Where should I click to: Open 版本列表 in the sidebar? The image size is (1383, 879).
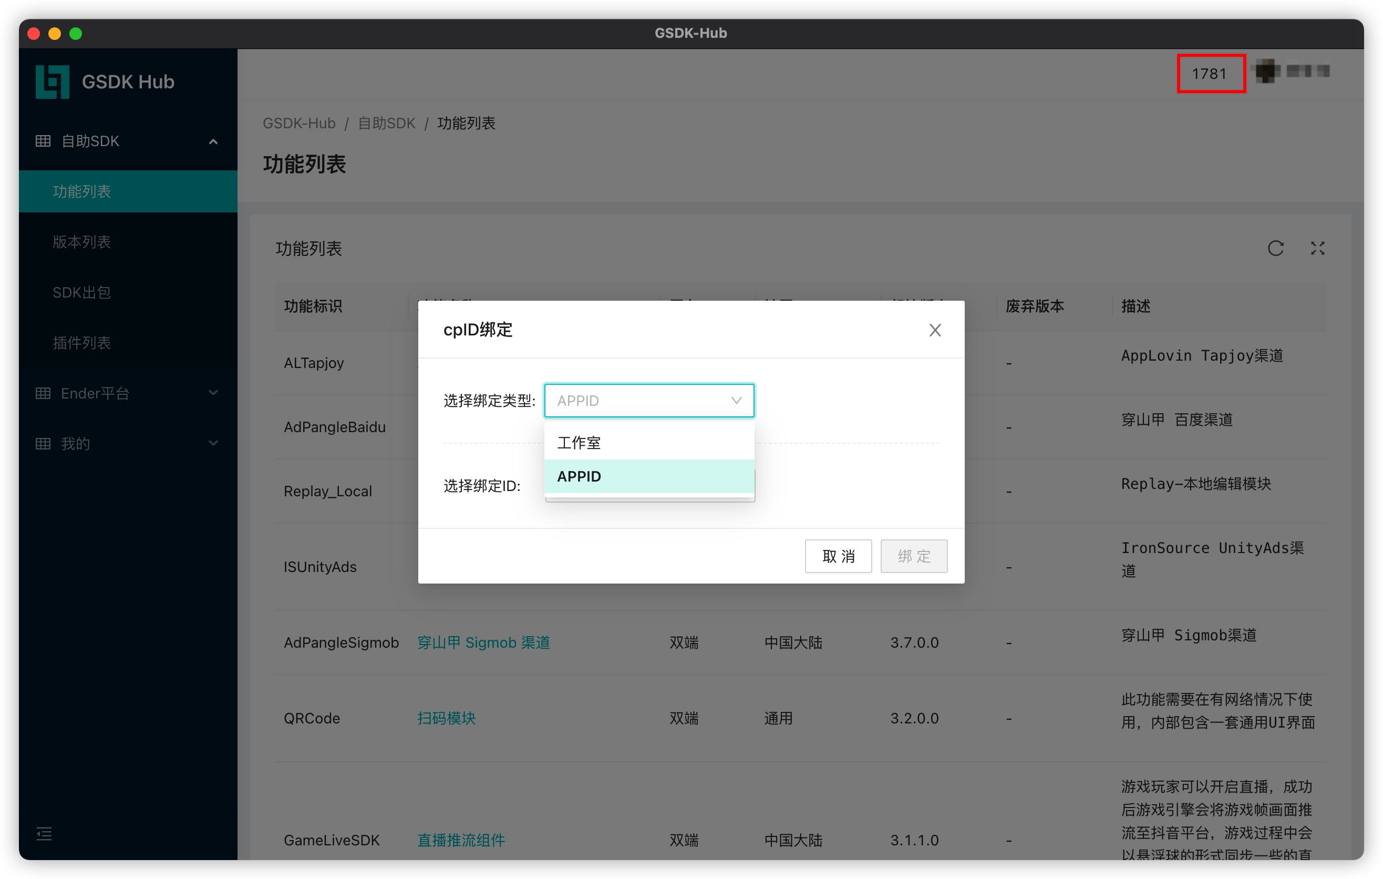pyautogui.click(x=128, y=242)
